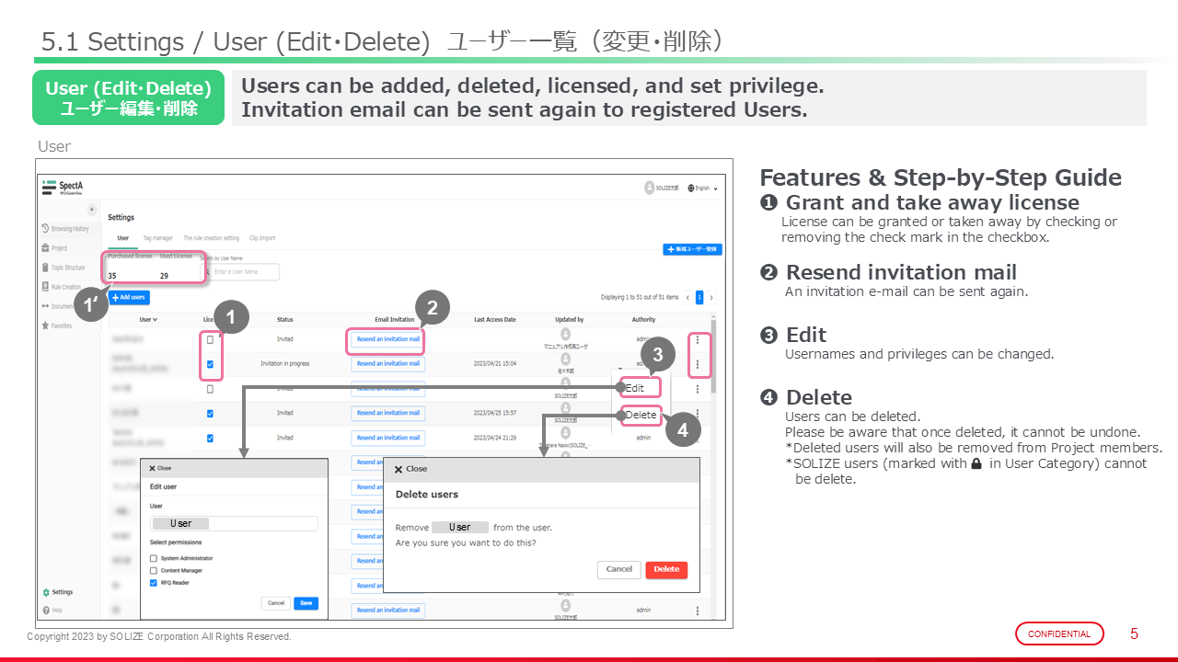This screenshot has width=1178, height=662.
Task: Click the X Close icon in the Delete users dialog
Action: (x=398, y=469)
